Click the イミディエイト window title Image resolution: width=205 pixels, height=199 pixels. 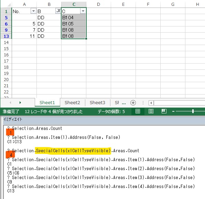click(13, 119)
